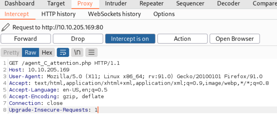This screenshot has height=114, width=277.
Task: Toggle the word wrap icon button
Action: click(x=63, y=53)
